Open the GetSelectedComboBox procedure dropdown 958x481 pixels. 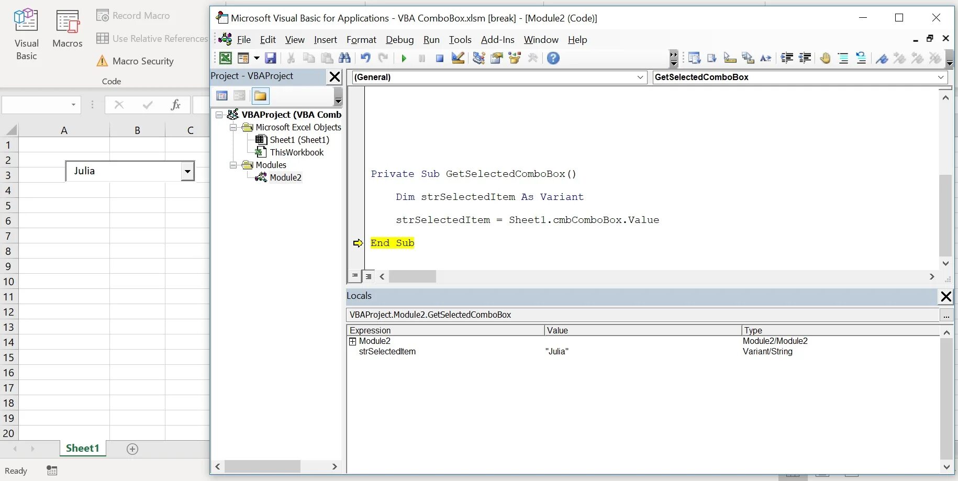[941, 77]
